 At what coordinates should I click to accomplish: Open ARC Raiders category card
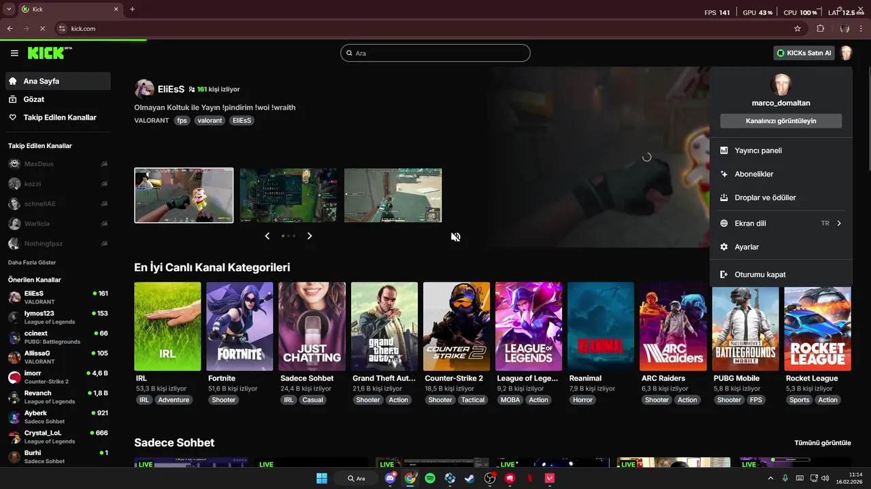[x=673, y=326]
